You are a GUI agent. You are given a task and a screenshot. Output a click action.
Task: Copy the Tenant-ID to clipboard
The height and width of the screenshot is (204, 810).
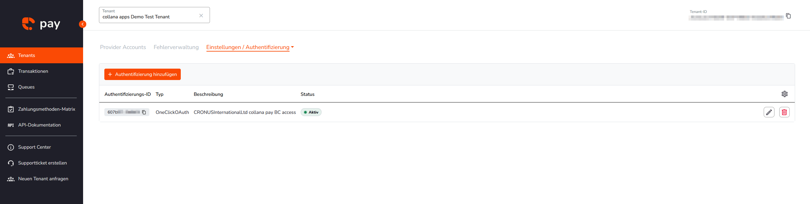pyautogui.click(x=788, y=16)
